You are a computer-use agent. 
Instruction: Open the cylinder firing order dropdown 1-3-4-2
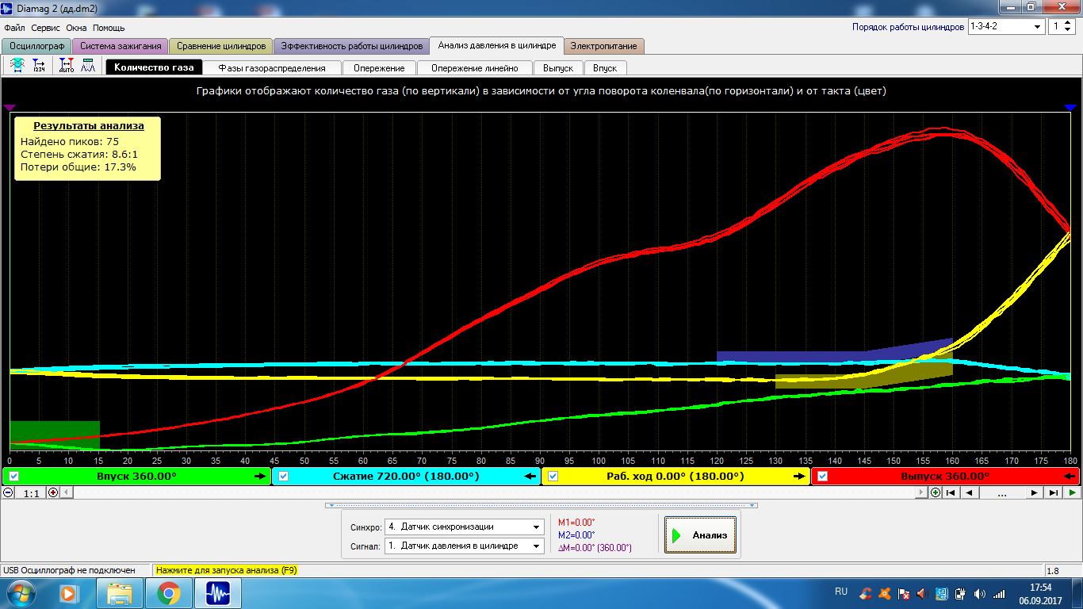click(1006, 26)
